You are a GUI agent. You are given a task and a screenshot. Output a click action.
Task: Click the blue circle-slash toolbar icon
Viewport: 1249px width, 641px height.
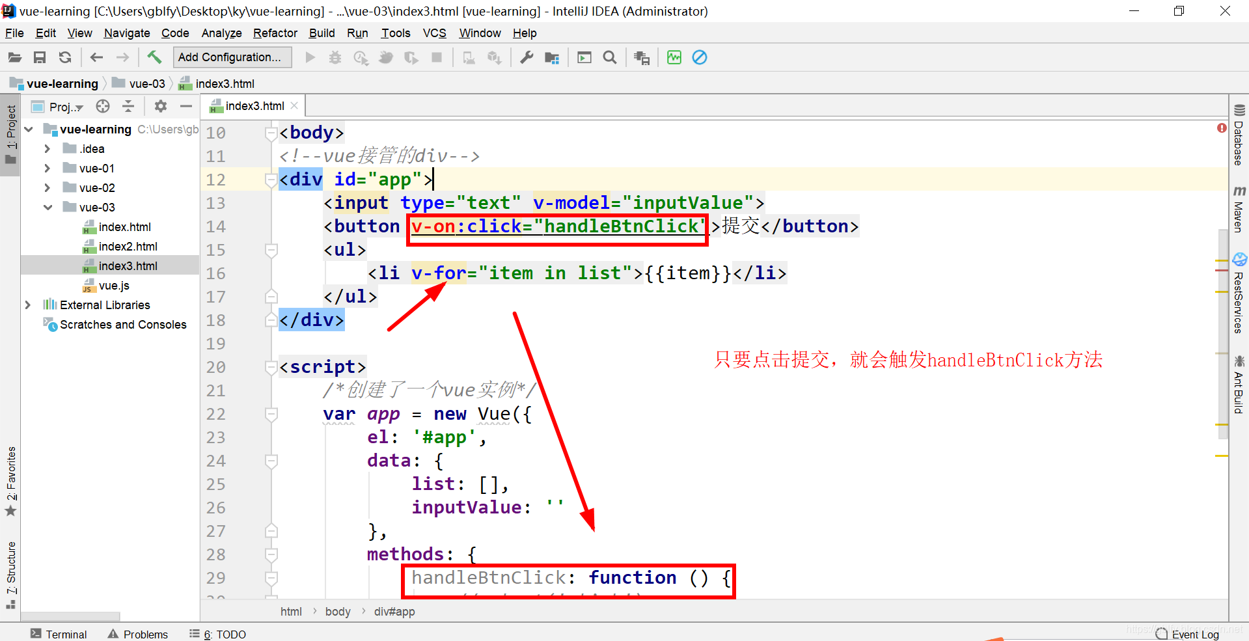point(700,57)
